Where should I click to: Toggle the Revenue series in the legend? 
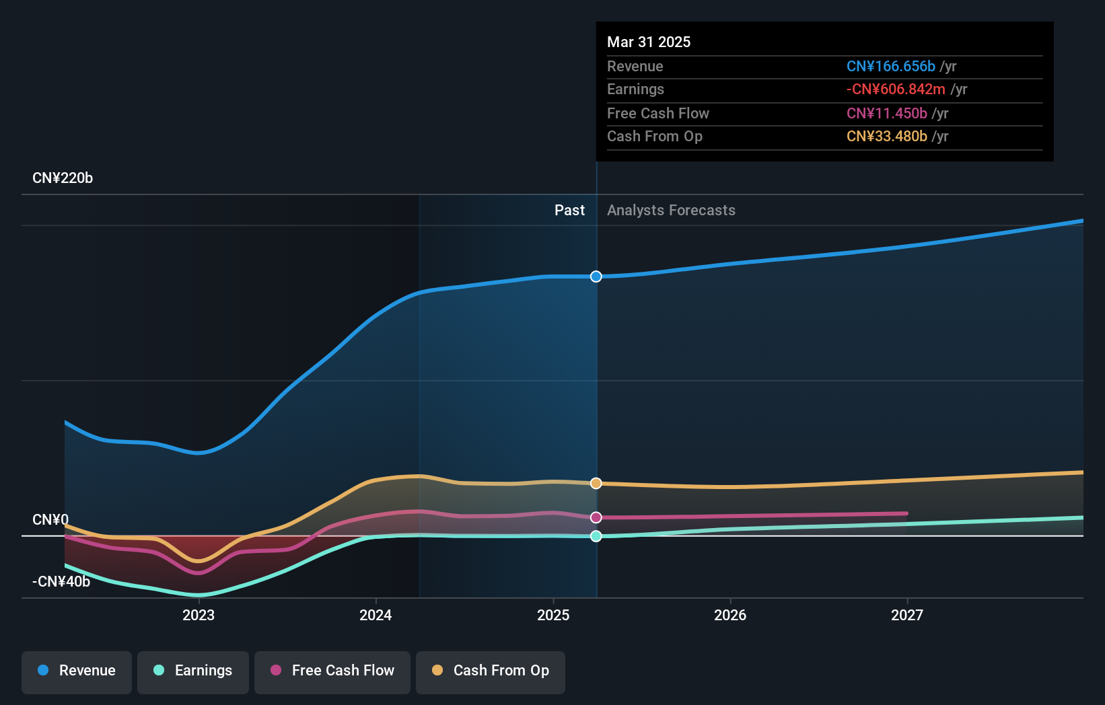pyautogui.click(x=77, y=672)
